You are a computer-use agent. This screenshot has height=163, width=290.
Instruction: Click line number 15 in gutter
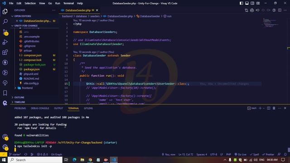[66, 84]
